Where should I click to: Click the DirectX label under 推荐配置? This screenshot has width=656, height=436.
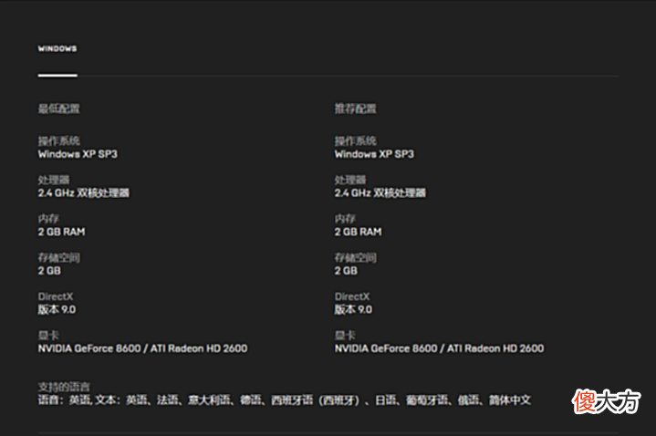(352, 296)
